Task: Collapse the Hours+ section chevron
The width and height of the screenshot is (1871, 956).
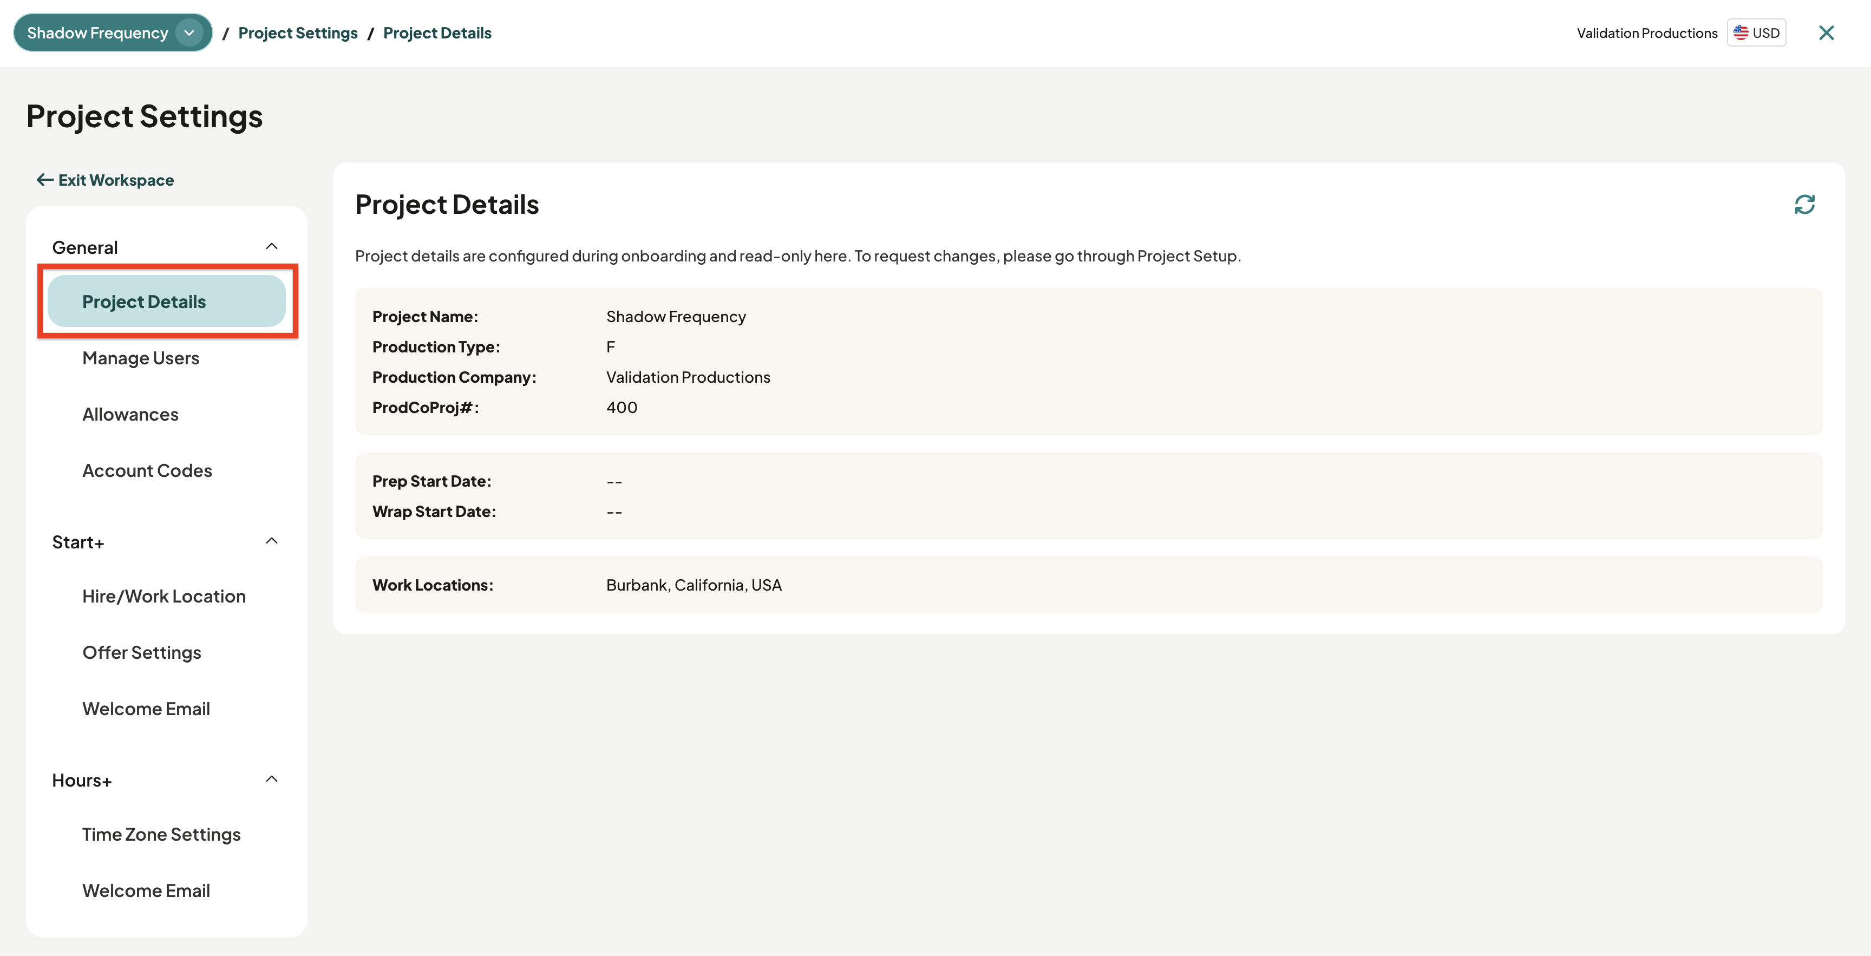Action: [x=272, y=780]
